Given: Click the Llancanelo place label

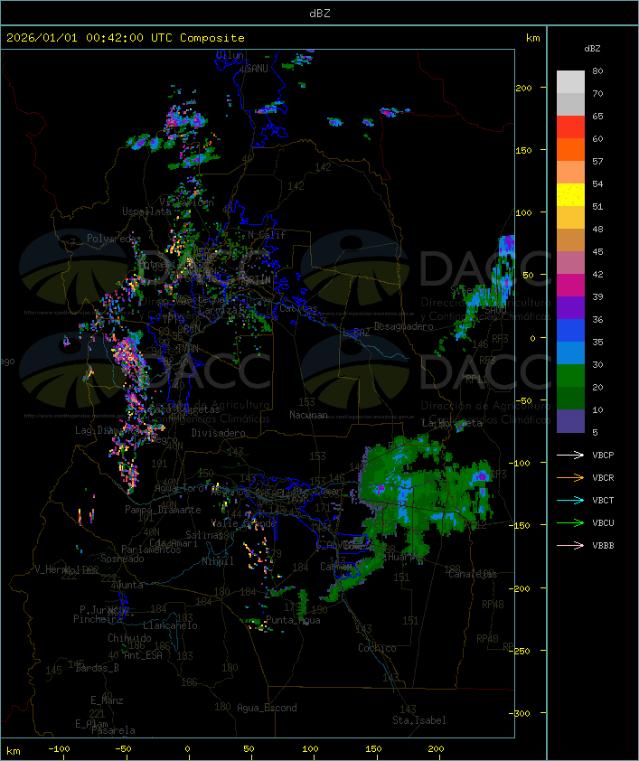Looking at the screenshot, I should 170,625.
